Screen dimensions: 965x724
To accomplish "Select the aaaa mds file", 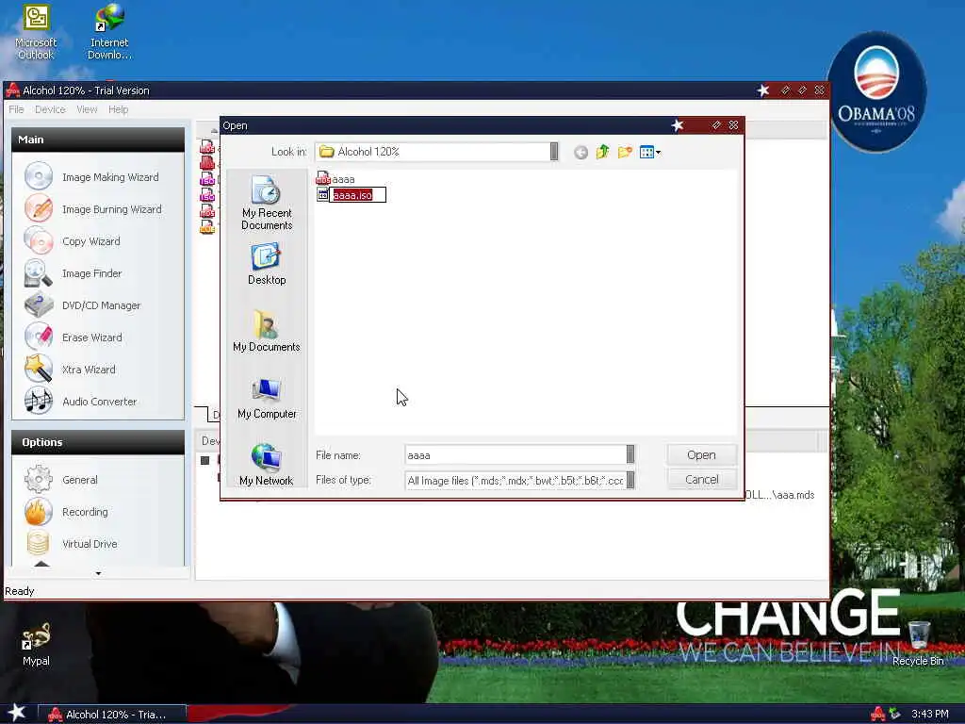I will [335, 179].
